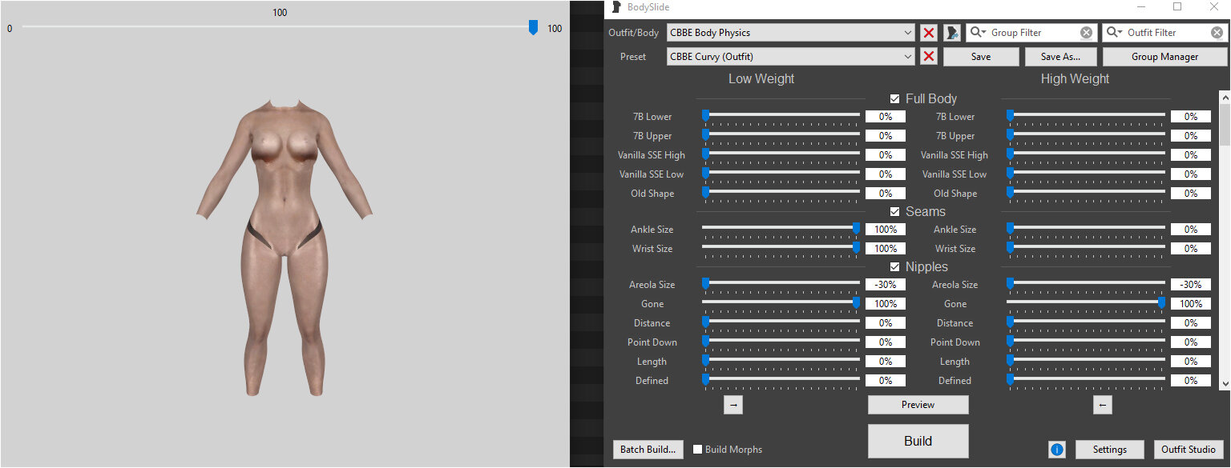
Task: Click the High Weight Areola Size -30% field
Action: coord(1191,285)
